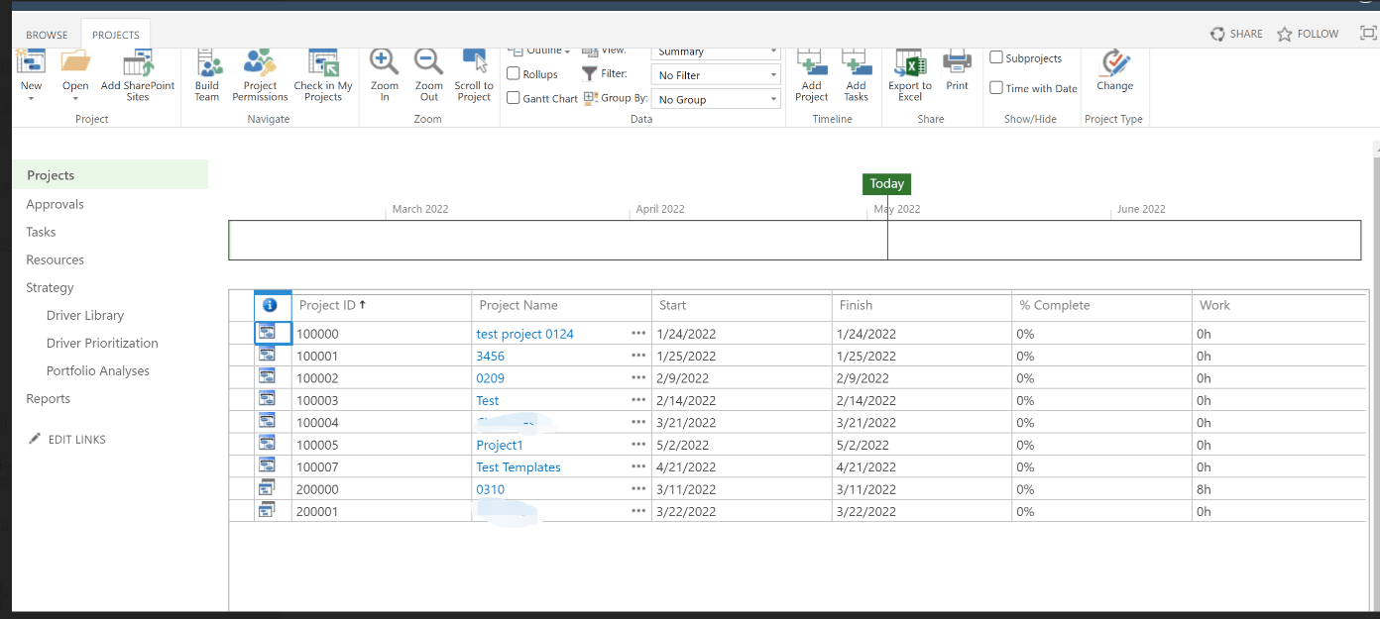
Task: Expand the Open button dropdown arrow
Action: pyautogui.click(x=75, y=98)
